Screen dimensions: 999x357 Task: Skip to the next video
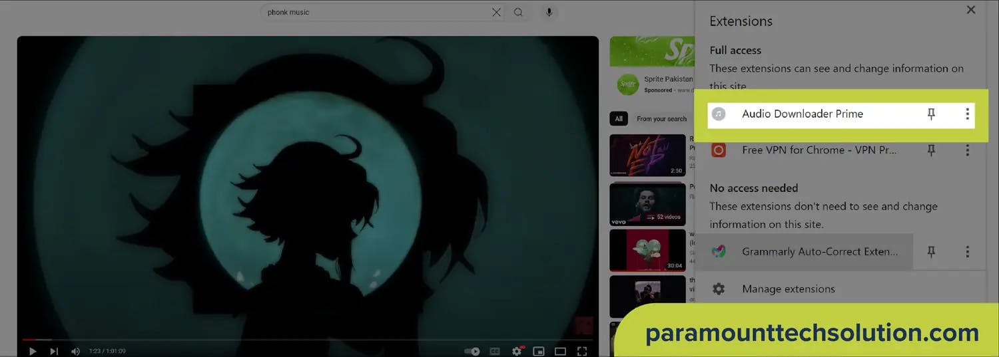[54, 351]
